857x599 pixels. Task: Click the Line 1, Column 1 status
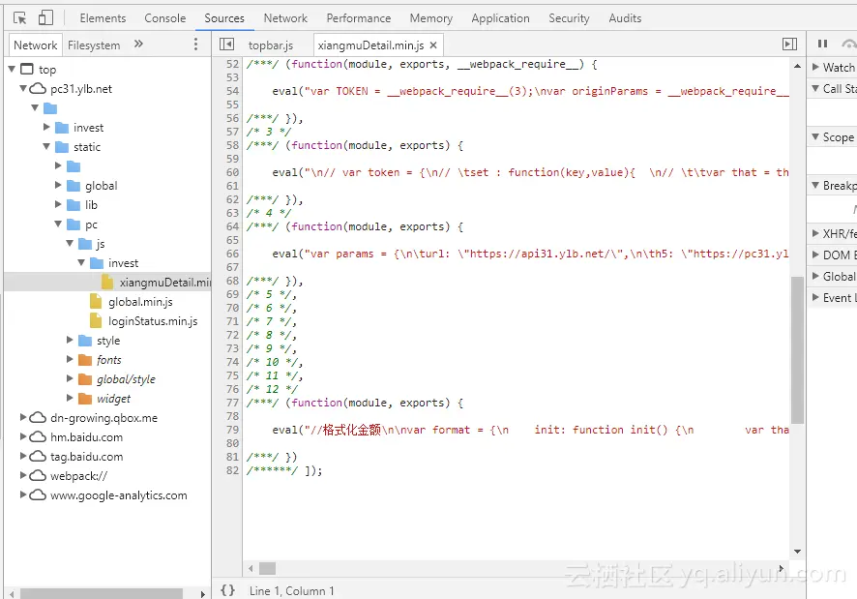pyautogui.click(x=292, y=591)
